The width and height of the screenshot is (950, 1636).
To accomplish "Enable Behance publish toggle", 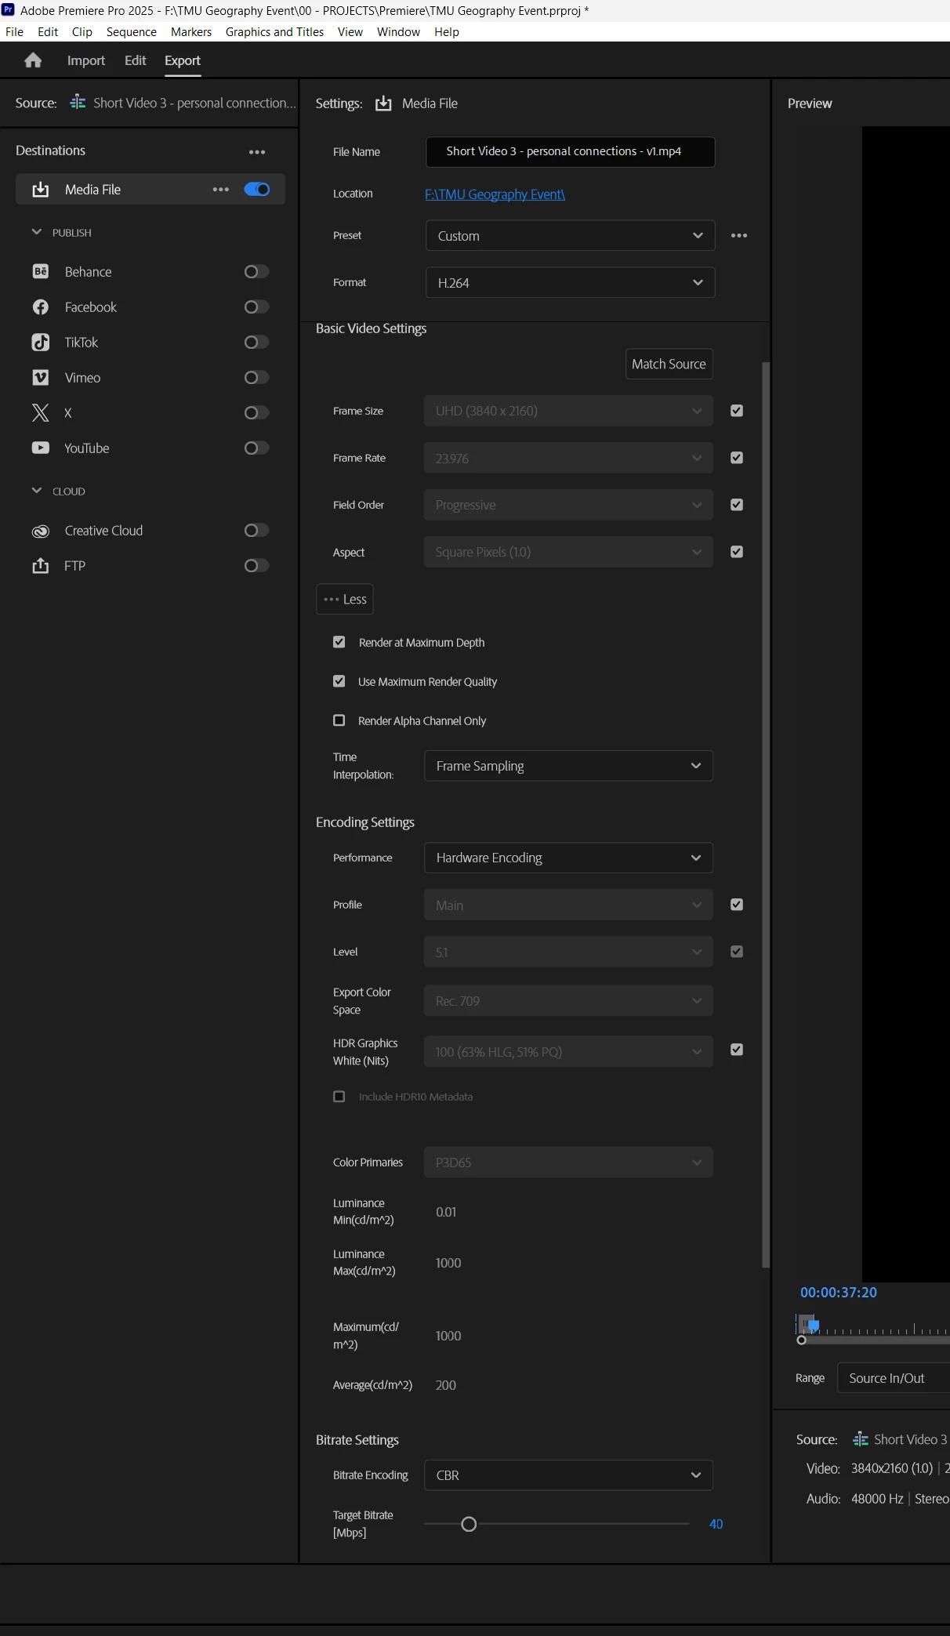I will pos(256,271).
